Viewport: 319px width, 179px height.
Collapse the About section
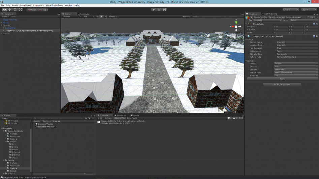246,40
